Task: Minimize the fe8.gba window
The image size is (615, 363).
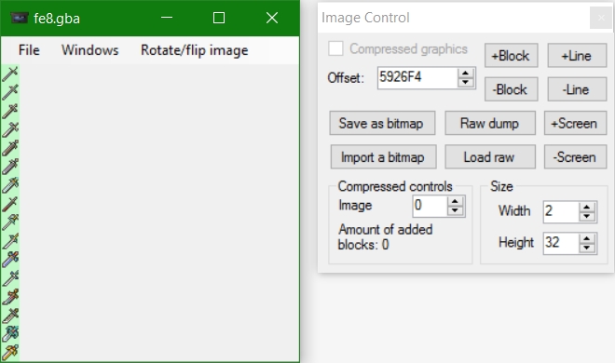Action: pyautogui.click(x=167, y=18)
